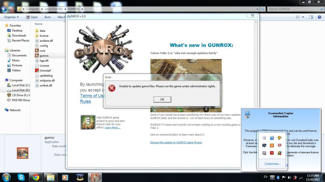Click the Windows Start orb
This screenshot has width=325, height=182.
point(6,177)
